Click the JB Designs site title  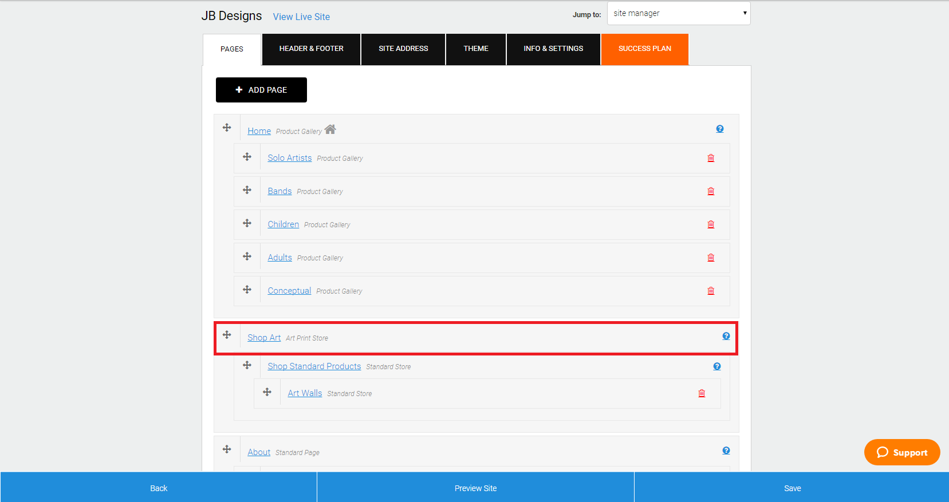coord(231,16)
